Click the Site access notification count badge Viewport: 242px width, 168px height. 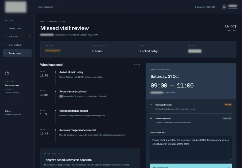(x=29, y=37)
